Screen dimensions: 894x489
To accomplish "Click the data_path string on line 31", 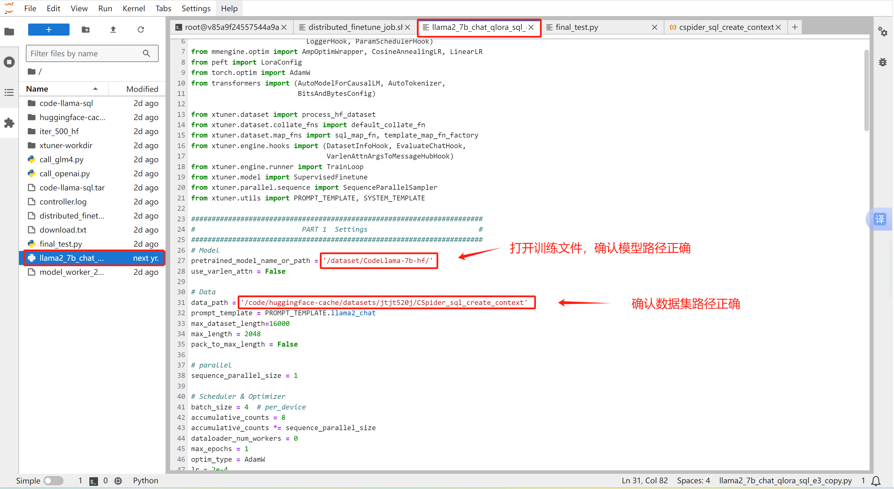I will point(384,302).
